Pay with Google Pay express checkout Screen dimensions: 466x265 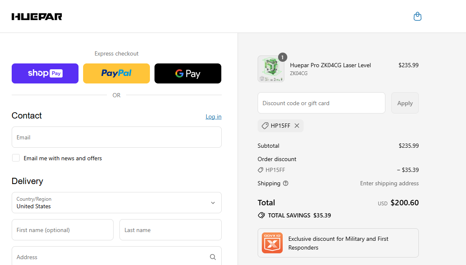click(188, 73)
